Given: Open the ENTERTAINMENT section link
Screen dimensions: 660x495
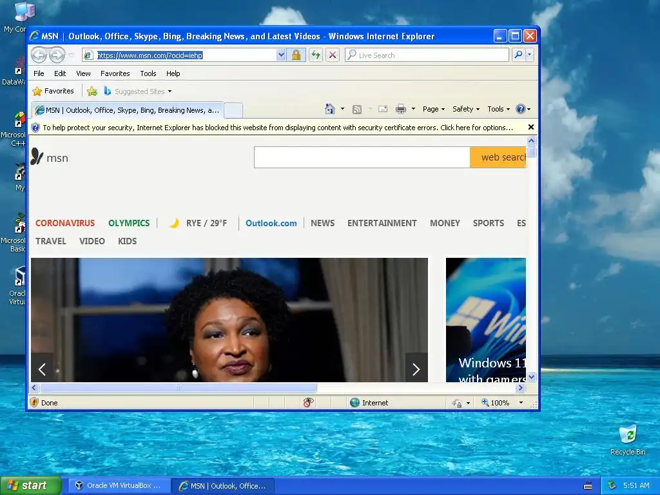Looking at the screenshot, I should [x=382, y=223].
